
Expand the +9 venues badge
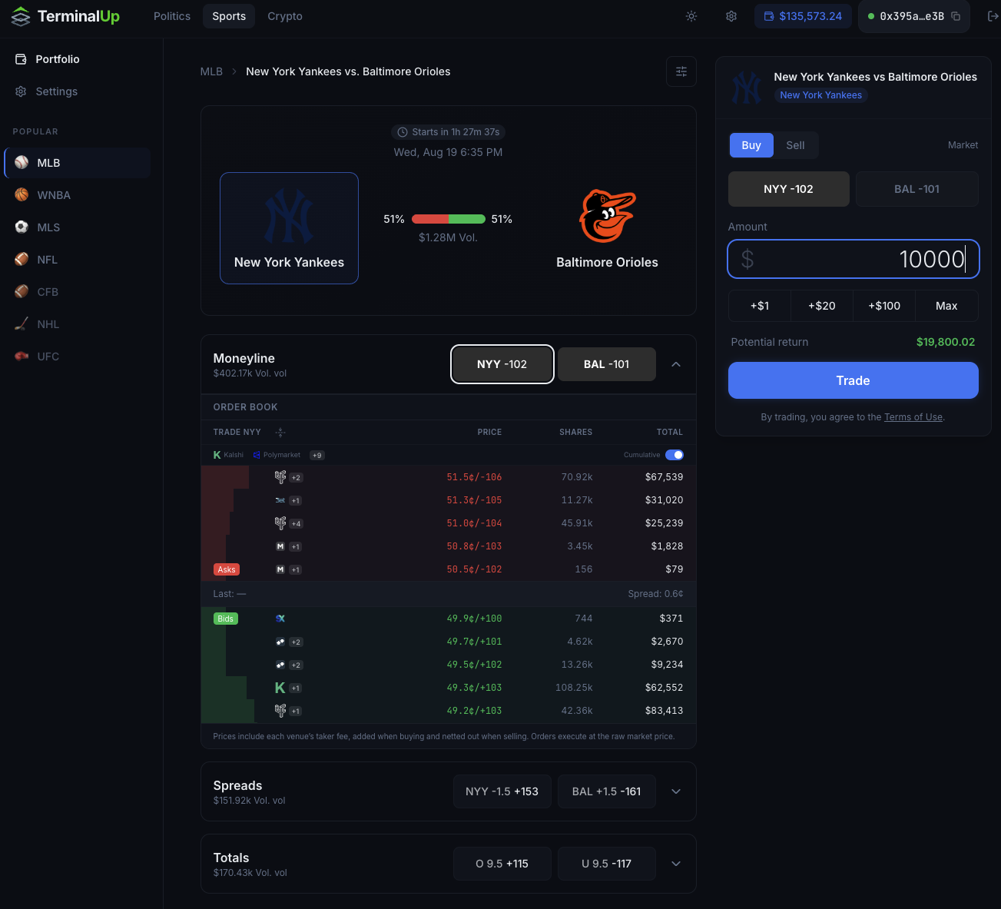[x=317, y=456]
